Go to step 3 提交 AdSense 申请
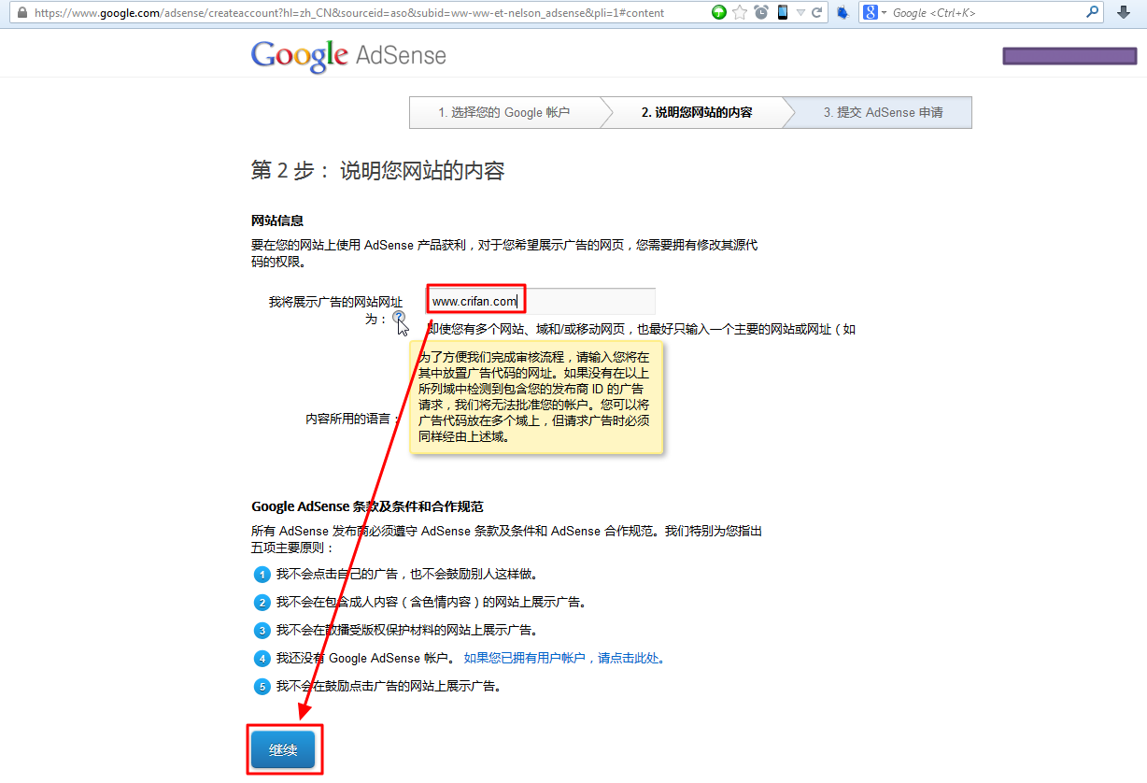This screenshot has width=1147, height=783. [884, 112]
